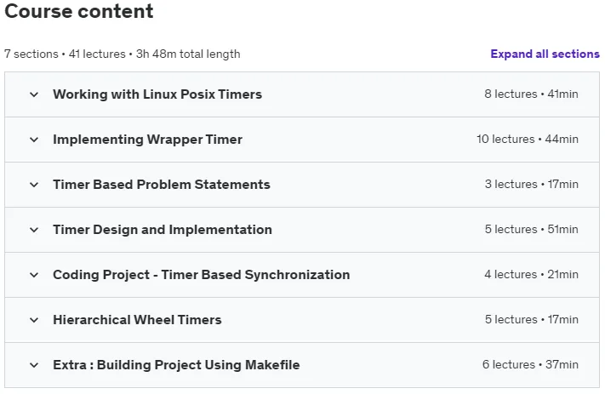Select the Timer Design and Implementation title
The height and width of the screenshot is (394, 605).
coord(163,230)
